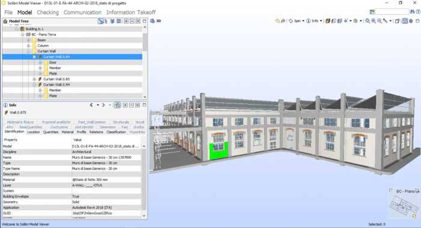Click the Info tool in 3D toolbar
421x228 pixels.
(312, 21)
